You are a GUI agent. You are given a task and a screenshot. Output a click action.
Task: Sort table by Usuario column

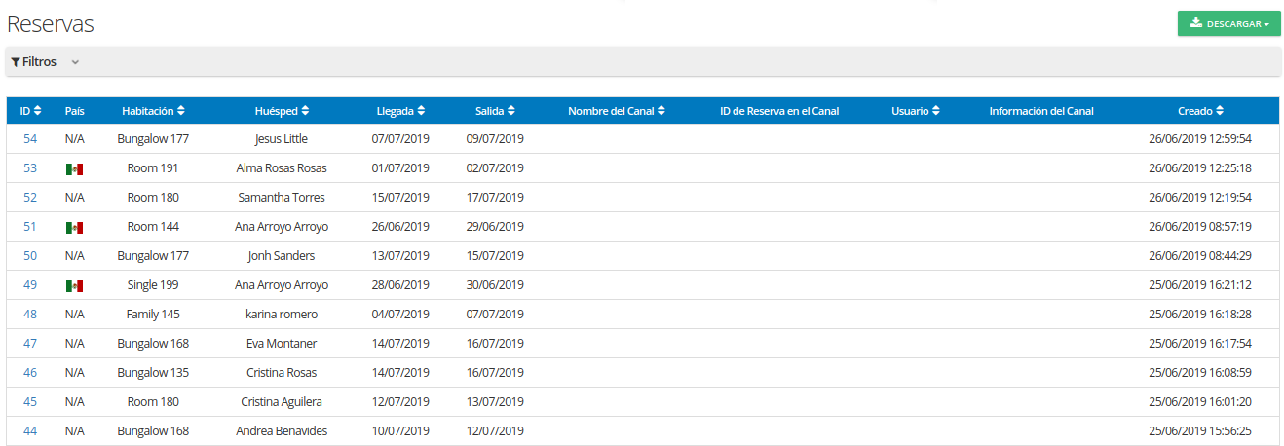tap(916, 111)
